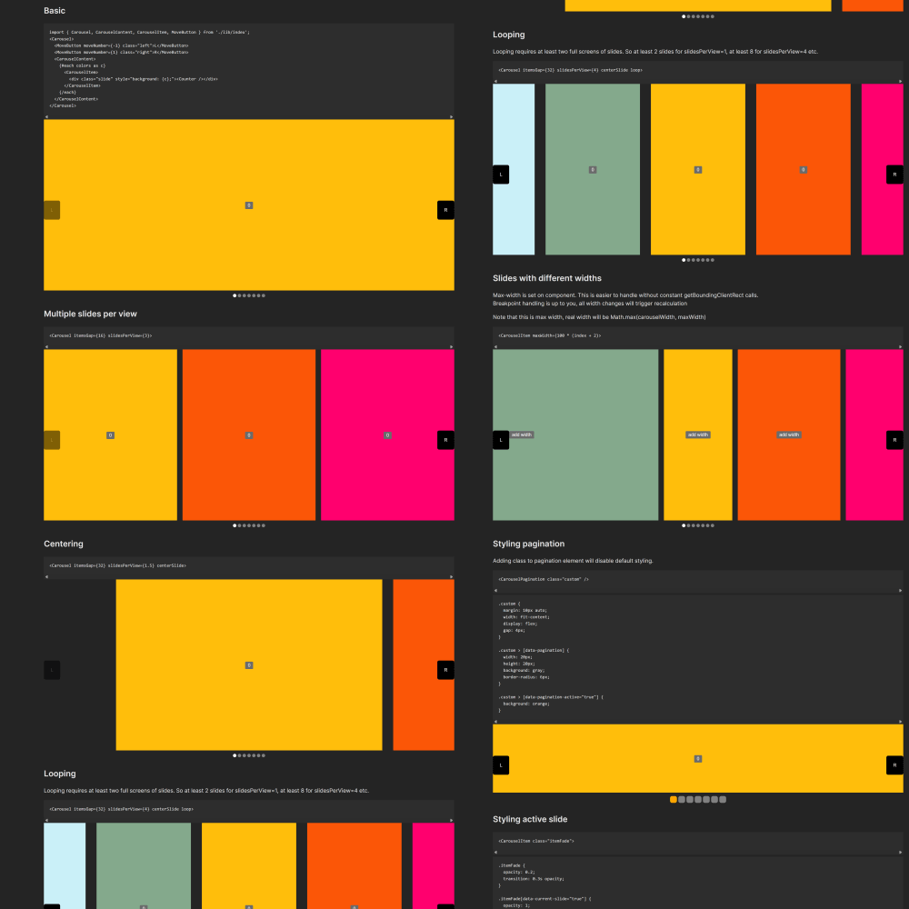The width and height of the screenshot is (909, 909).
Task: Advance the Multiple slides per view carousel with R
Action: point(445,440)
